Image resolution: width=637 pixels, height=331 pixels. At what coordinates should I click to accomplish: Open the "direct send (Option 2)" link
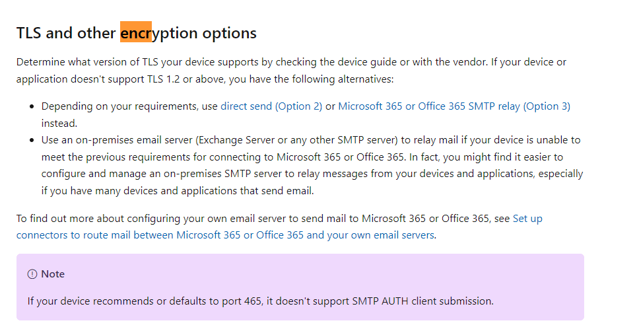[x=271, y=106]
